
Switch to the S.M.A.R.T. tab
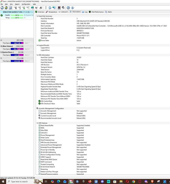pos(63,12)
